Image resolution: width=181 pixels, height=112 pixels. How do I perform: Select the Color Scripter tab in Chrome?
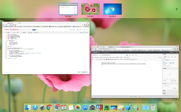click(x=13, y=23)
